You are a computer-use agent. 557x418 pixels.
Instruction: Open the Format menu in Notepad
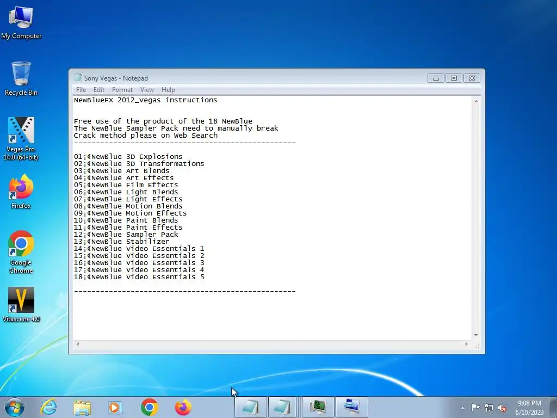coord(122,90)
